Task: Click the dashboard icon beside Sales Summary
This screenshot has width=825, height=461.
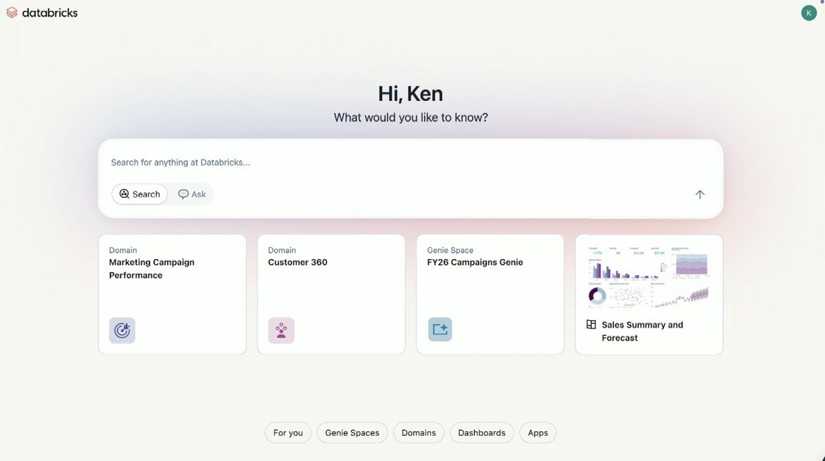Action: [x=591, y=324]
